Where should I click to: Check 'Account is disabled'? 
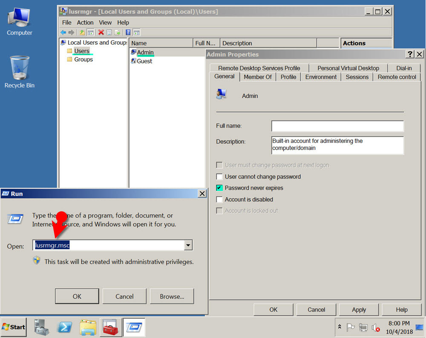coord(219,199)
